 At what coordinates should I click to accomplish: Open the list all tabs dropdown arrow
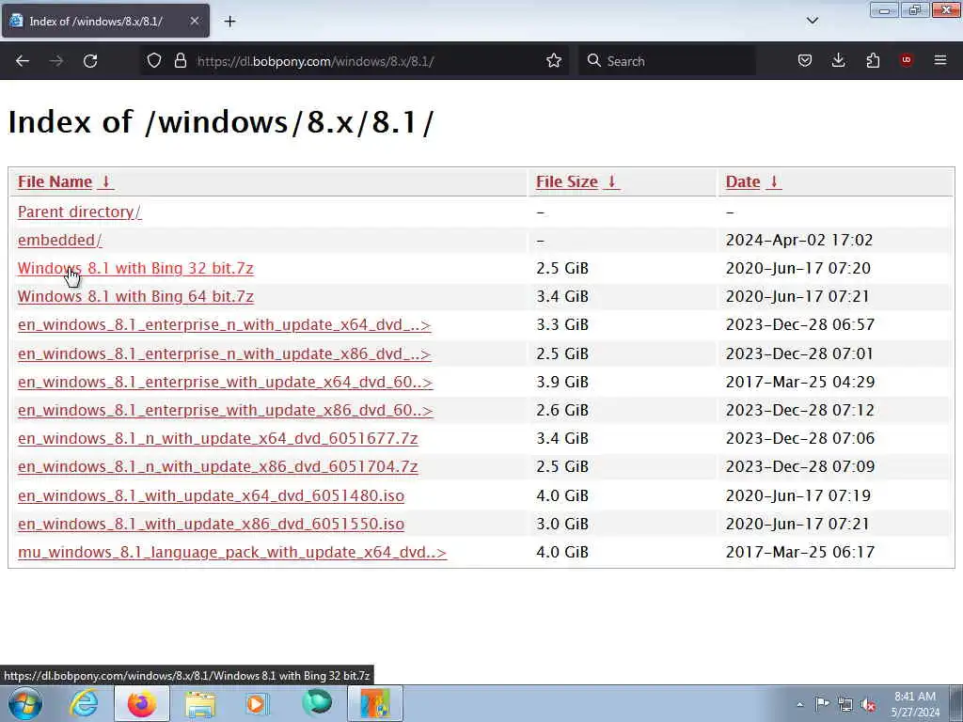click(812, 21)
